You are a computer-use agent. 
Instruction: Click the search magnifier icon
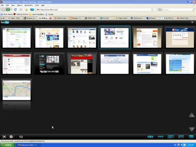click(194, 10)
